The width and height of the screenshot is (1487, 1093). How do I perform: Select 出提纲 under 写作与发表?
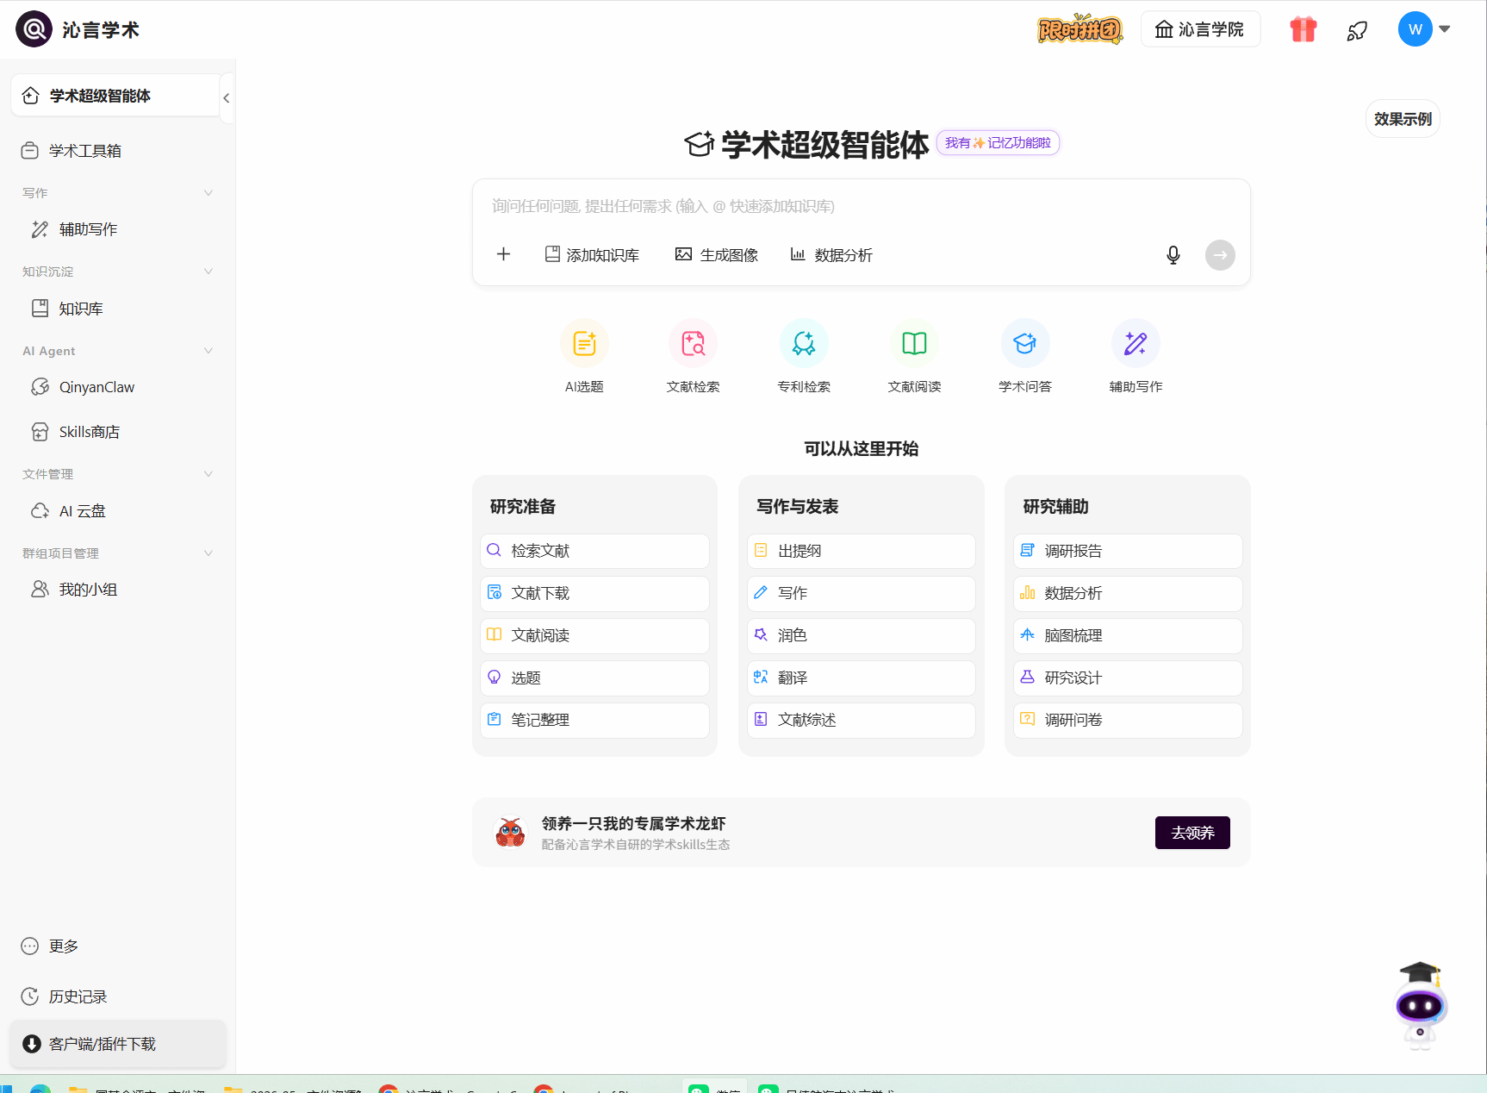(x=862, y=551)
